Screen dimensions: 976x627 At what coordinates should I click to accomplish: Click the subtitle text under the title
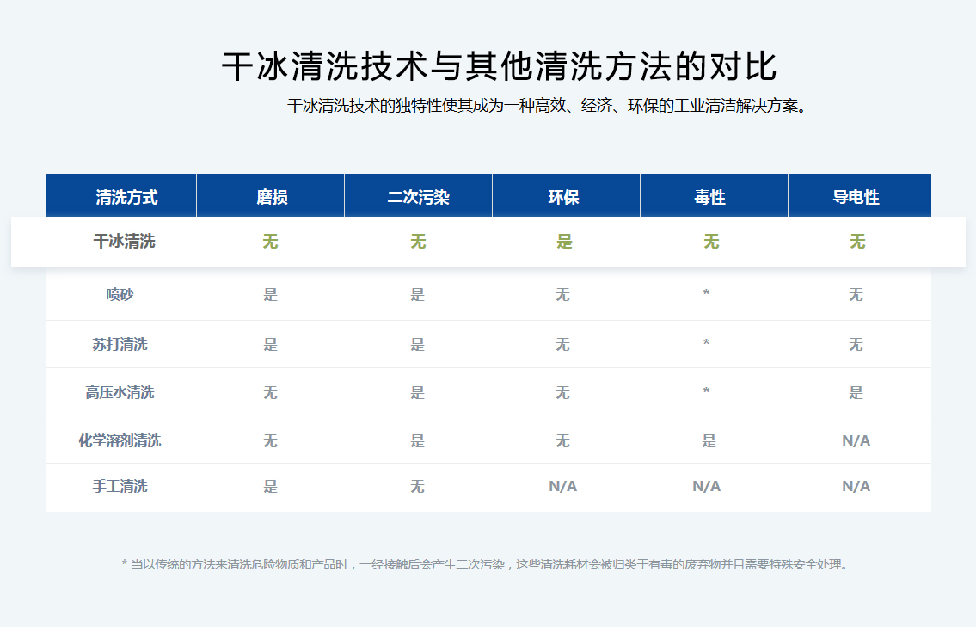547,107
